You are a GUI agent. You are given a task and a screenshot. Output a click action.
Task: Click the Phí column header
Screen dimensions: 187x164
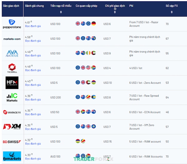(131, 6)
